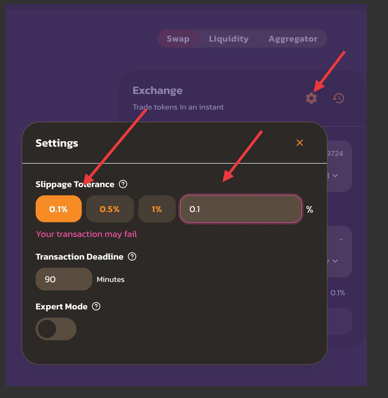Open the transaction history clock icon
Screen dimensions: 388x398
(x=339, y=98)
